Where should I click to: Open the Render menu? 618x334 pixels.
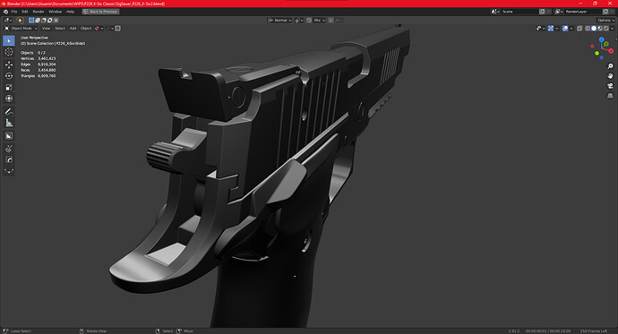click(x=39, y=12)
